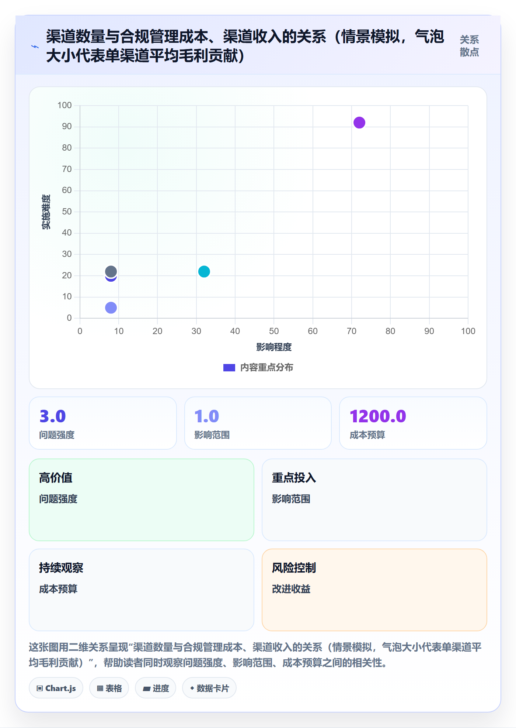Image resolution: width=516 pixels, height=728 pixels.
Task: Select the cyan data point on the chart
Action: pos(204,272)
